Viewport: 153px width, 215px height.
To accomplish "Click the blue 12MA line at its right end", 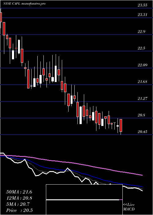I will [x=142, y=187].
